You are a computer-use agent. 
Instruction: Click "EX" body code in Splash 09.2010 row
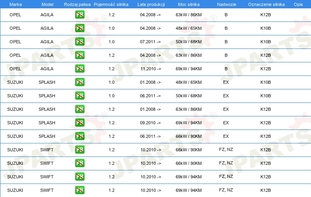pos(226,123)
